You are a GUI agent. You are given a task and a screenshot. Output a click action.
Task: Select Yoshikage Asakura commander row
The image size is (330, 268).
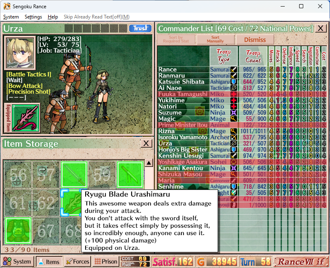[x=242, y=162]
